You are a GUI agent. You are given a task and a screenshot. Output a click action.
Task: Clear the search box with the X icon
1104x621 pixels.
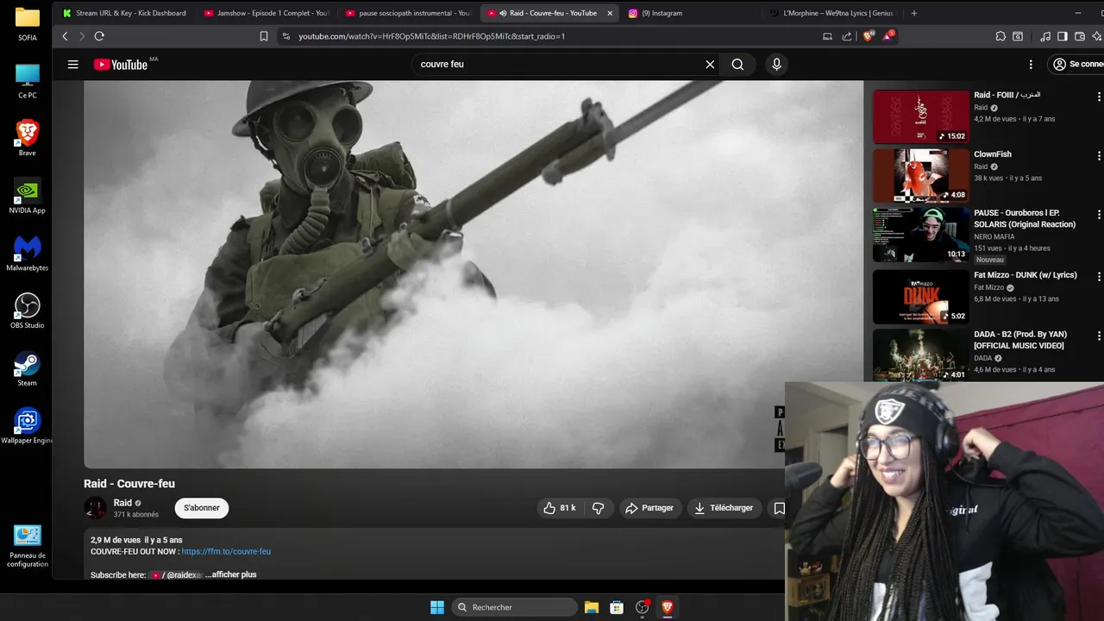coord(710,64)
